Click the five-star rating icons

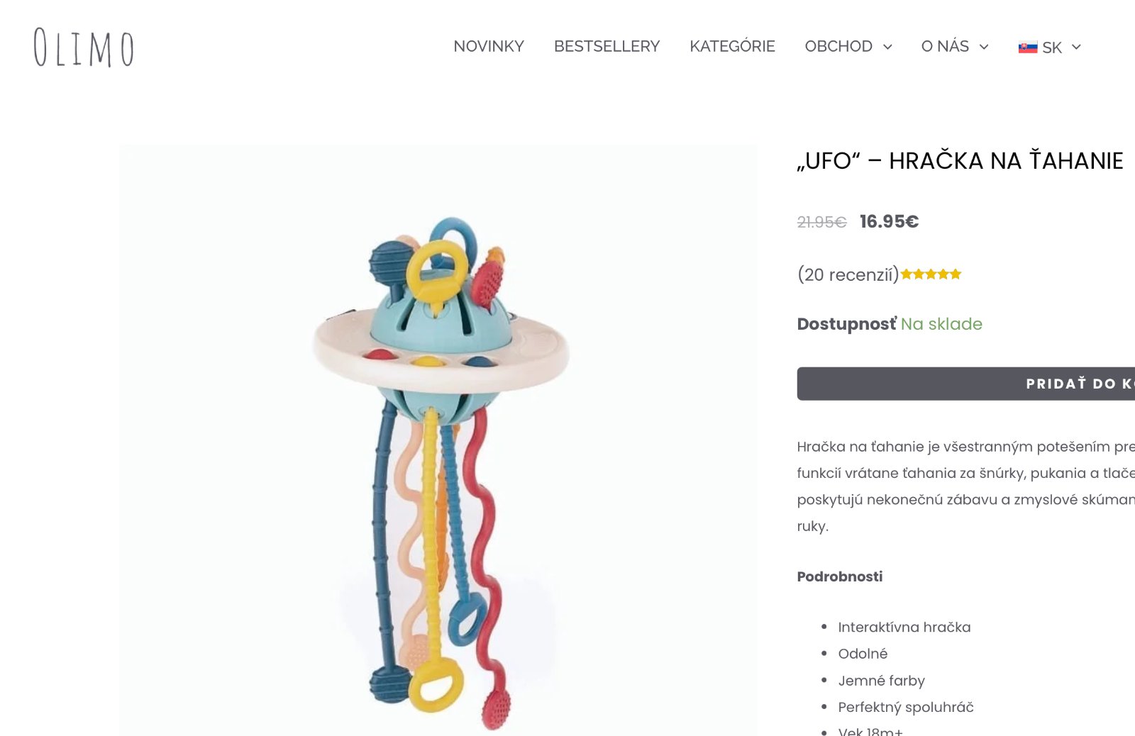pos(931,274)
